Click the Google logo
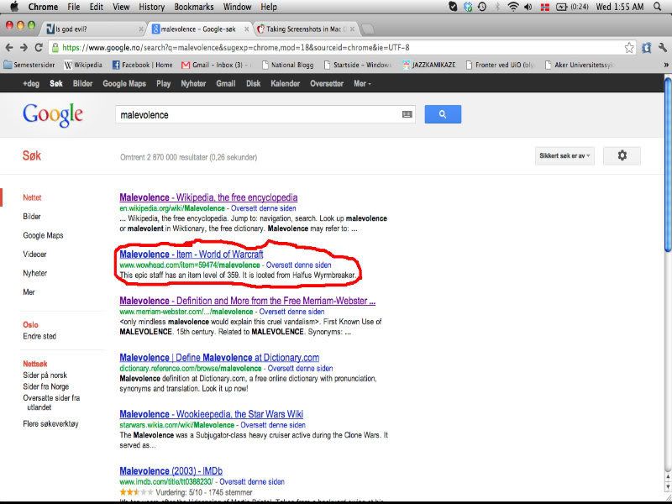672x504 pixels. (52, 114)
